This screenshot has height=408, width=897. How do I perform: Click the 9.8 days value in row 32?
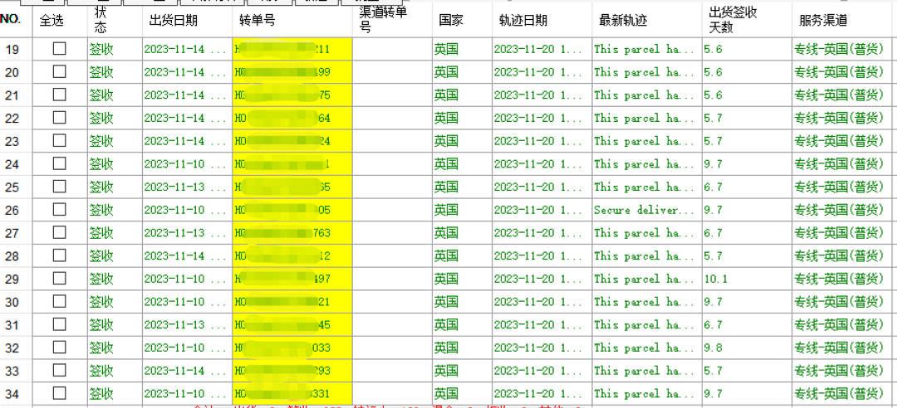714,347
